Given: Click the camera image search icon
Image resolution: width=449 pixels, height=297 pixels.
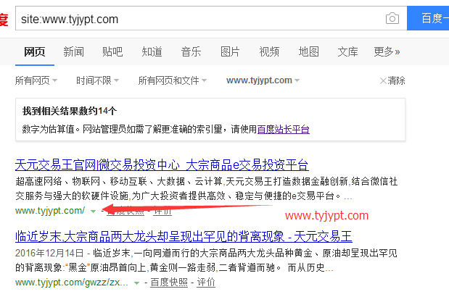Looking at the screenshot, I should [392, 19].
